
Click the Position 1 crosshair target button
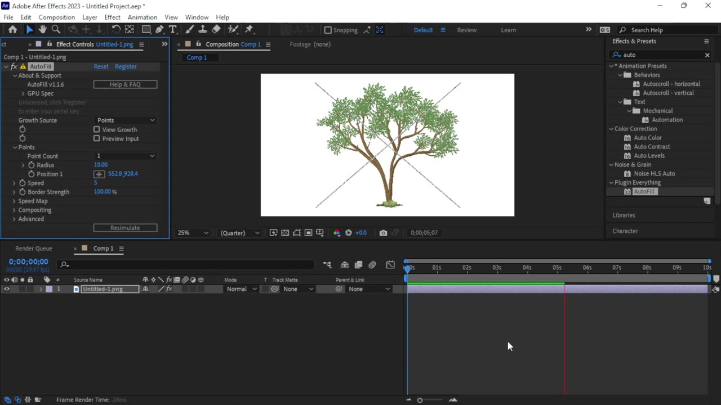[99, 174]
